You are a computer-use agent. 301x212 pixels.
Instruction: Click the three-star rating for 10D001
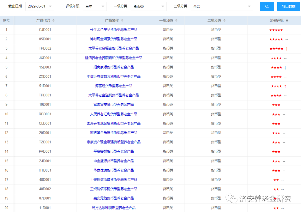pyautogui.click(x=276, y=105)
